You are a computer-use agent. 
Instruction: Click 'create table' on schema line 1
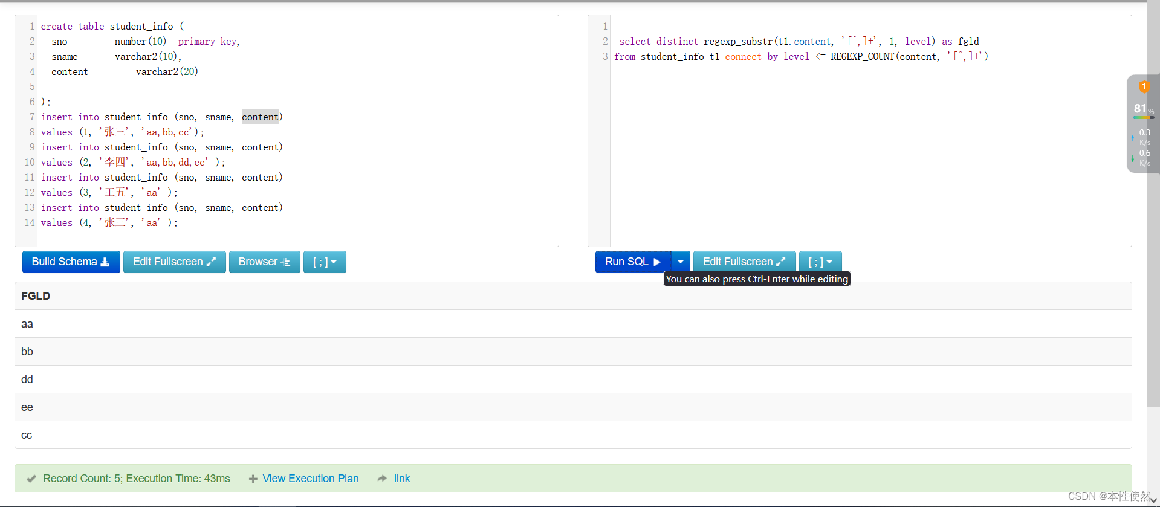point(73,26)
